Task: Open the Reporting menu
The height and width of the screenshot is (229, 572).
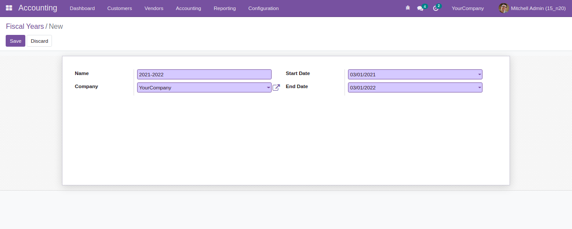Action: click(224, 8)
